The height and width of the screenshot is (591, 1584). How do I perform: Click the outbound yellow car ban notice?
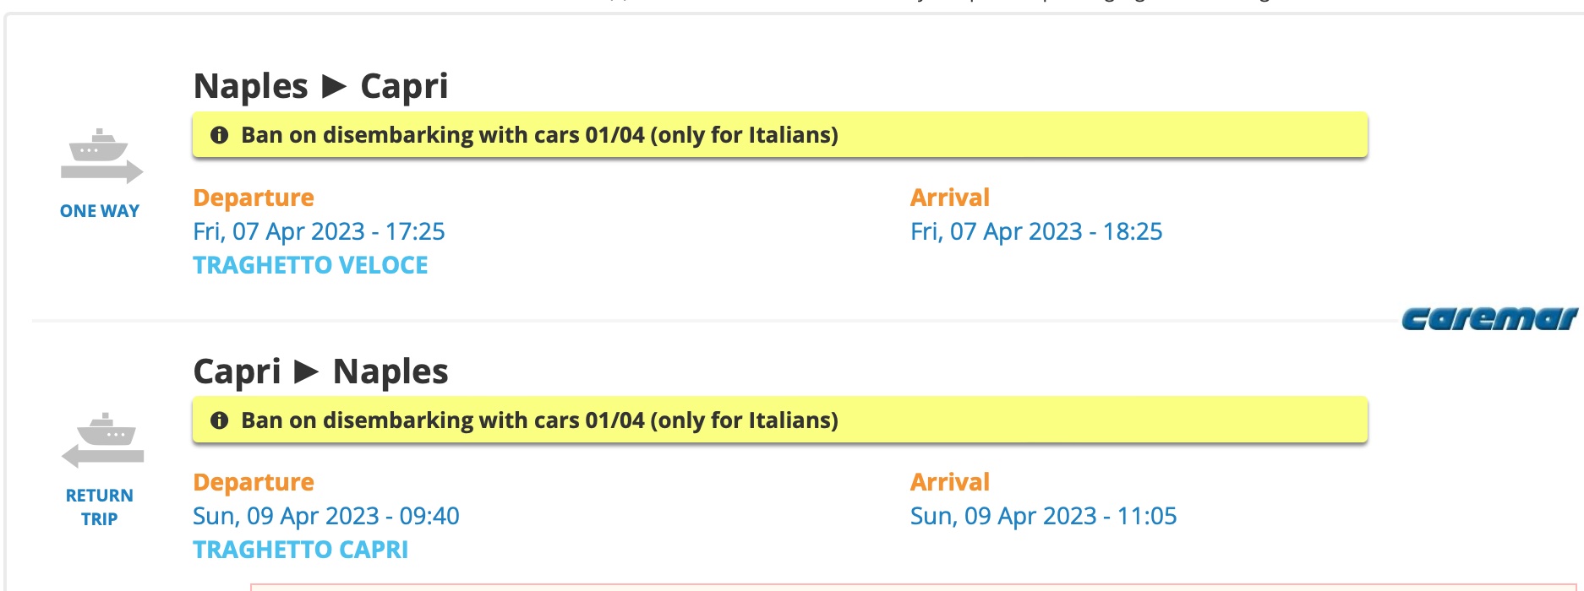click(x=779, y=135)
